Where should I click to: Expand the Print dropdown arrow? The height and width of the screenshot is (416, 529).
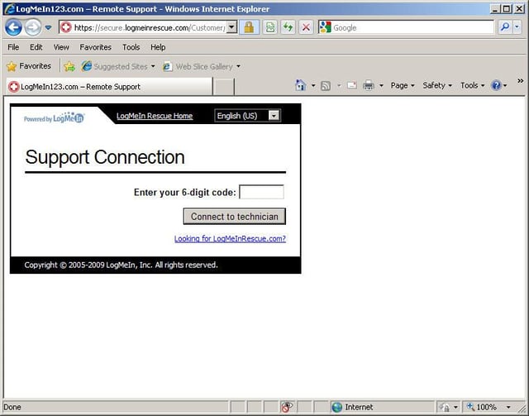pos(381,85)
